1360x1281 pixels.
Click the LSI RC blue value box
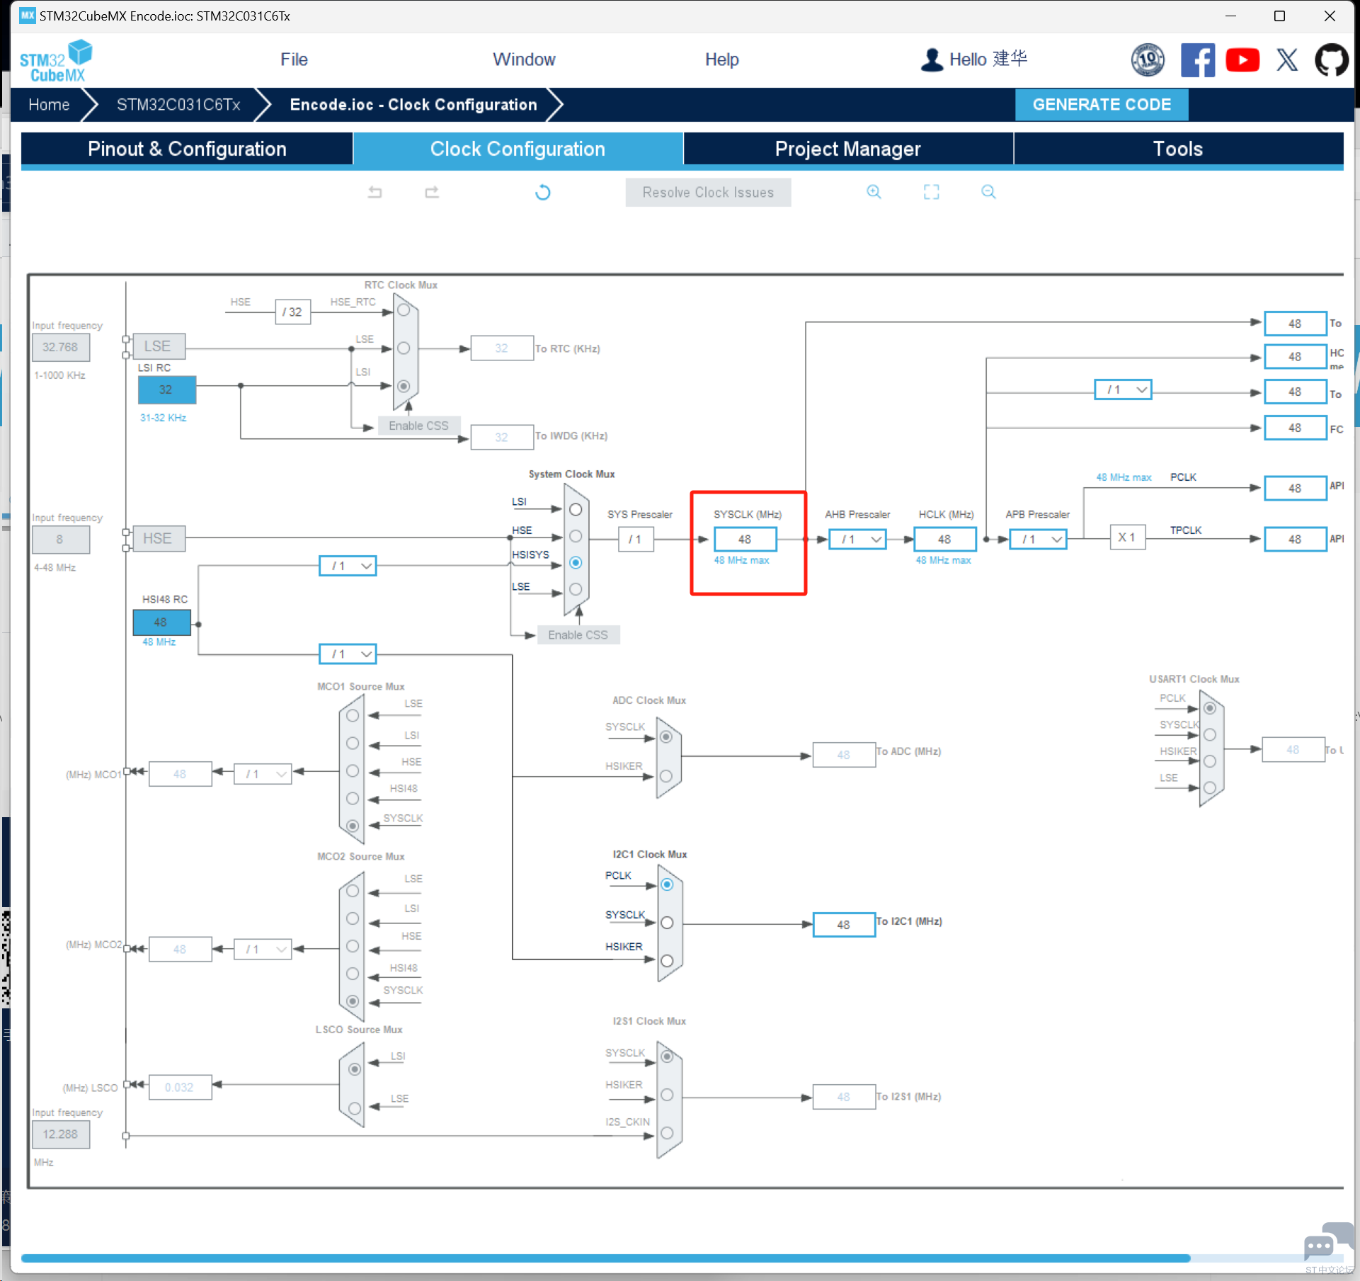pyautogui.click(x=166, y=389)
